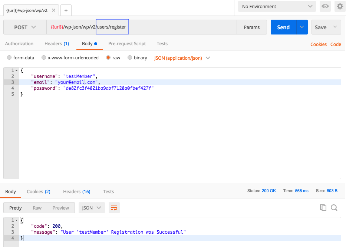Click the password hash value in body
This screenshot has width=346, height=247.
coord(108,88)
